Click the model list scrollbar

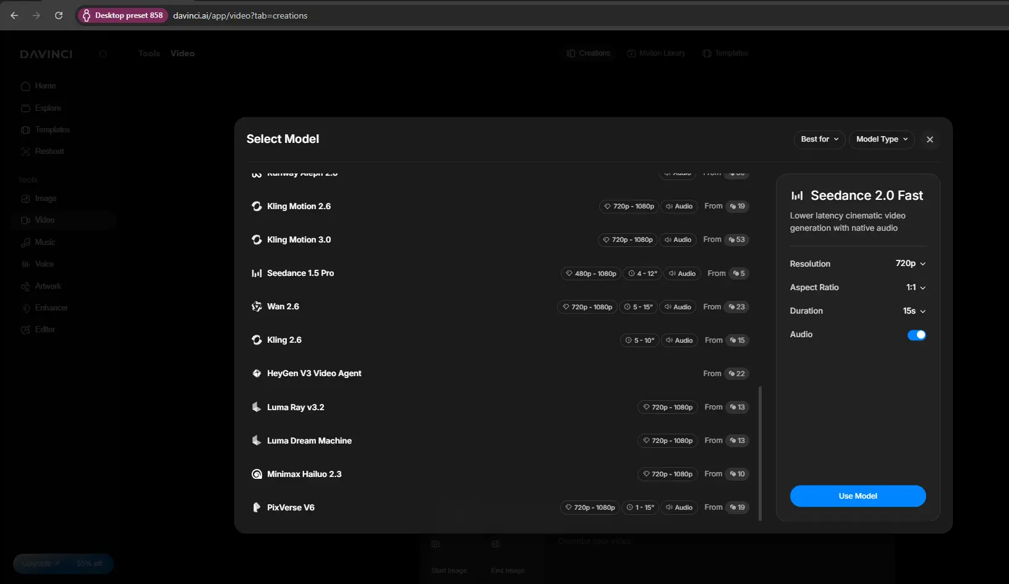tap(760, 453)
